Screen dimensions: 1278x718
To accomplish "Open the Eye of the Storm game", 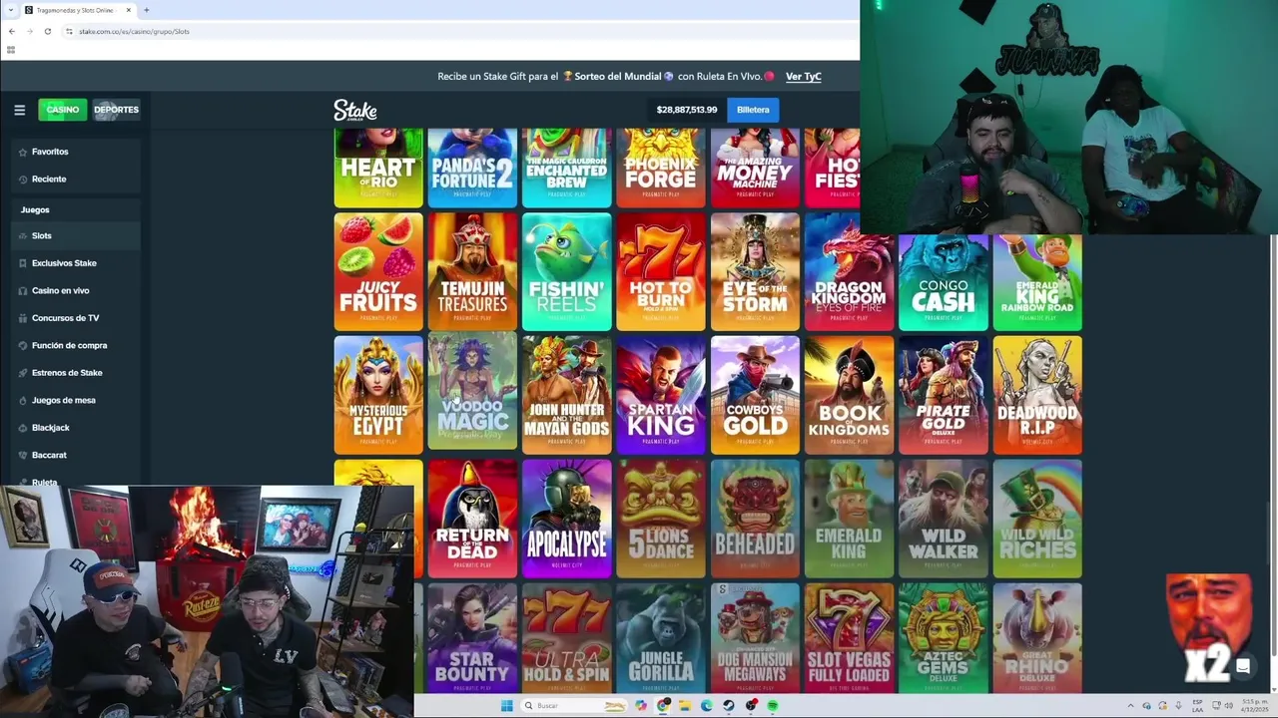I will [x=755, y=271].
